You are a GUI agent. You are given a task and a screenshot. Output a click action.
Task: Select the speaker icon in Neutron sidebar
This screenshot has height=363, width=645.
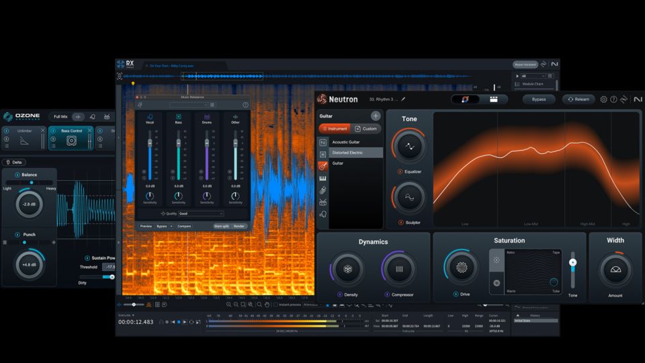click(x=323, y=154)
